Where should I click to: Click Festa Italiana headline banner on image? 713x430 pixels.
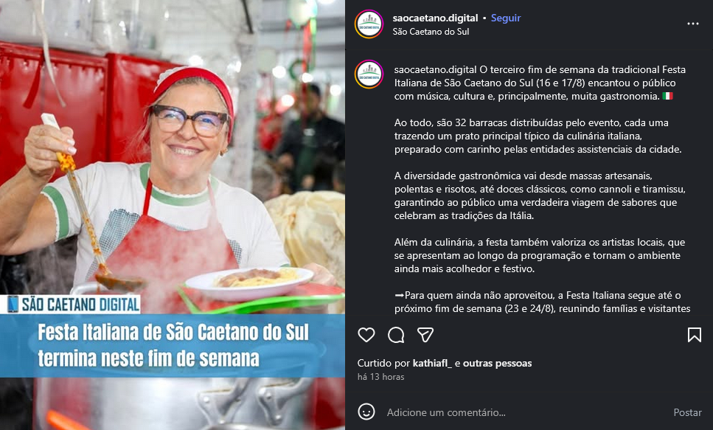[x=173, y=345]
